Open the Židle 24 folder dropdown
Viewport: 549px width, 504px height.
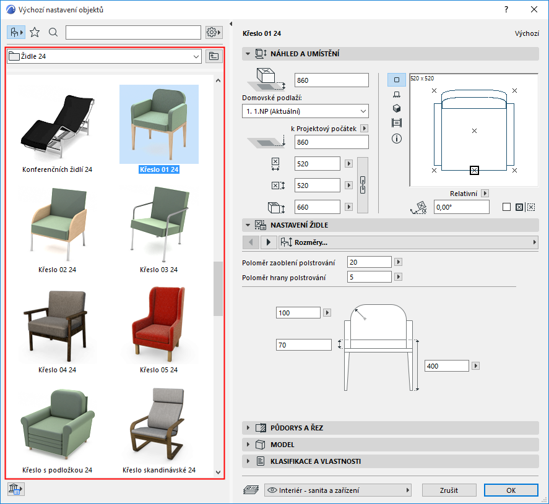[x=196, y=56]
